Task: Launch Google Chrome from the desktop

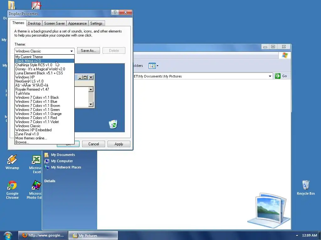Action: [12, 190]
